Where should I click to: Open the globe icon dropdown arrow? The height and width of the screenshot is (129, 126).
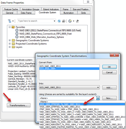point(73,21)
